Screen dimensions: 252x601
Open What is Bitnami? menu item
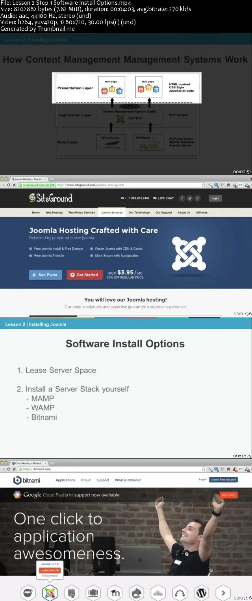(128, 480)
